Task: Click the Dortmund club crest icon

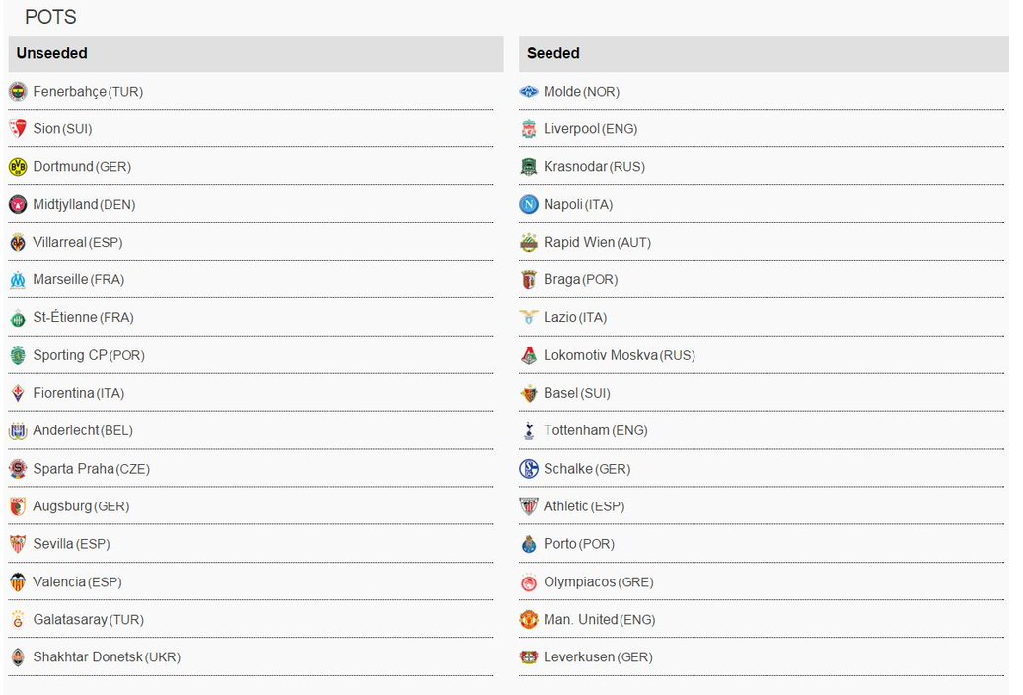Action: (18, 167)
